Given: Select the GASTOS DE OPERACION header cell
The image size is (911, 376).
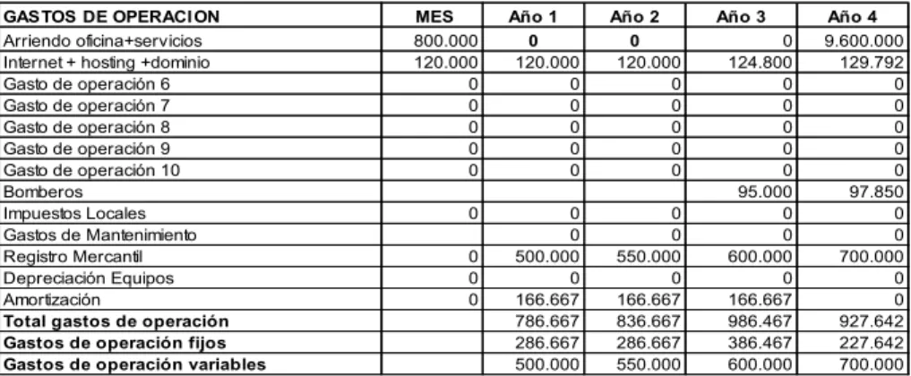Looking at the screenshot, I should coord(191,17).
